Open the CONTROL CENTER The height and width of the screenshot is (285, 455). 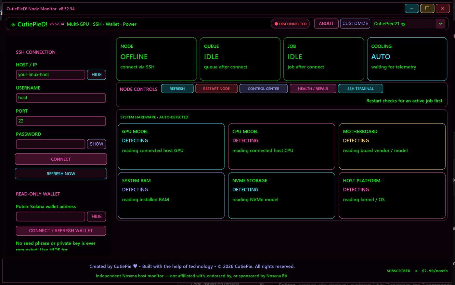[264, 89]
